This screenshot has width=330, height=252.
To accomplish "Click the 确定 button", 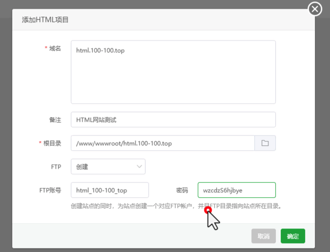I will (292, 236).
